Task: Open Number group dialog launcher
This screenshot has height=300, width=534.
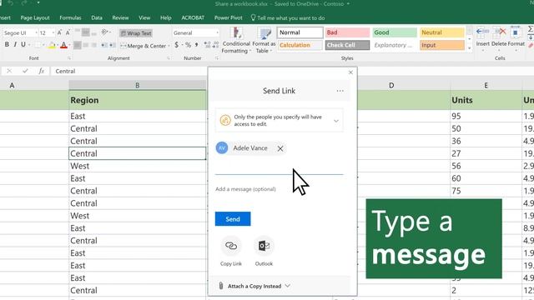Action: coord(217,58)
